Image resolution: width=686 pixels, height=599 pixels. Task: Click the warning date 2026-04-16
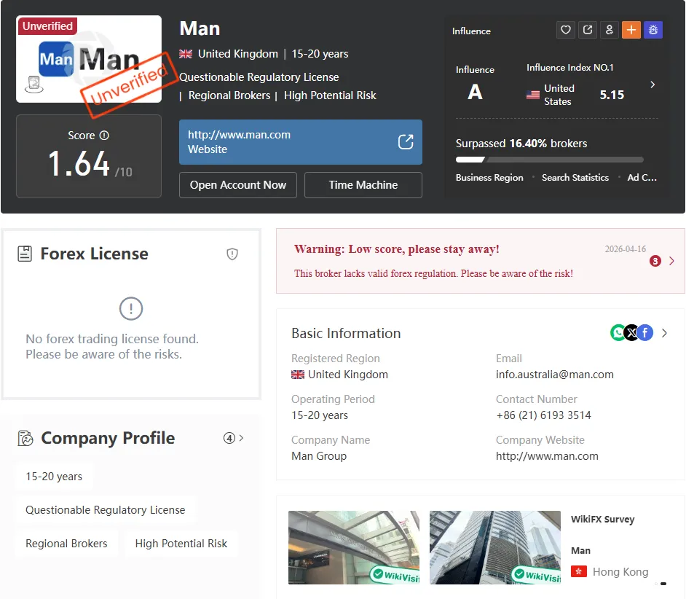625,249
